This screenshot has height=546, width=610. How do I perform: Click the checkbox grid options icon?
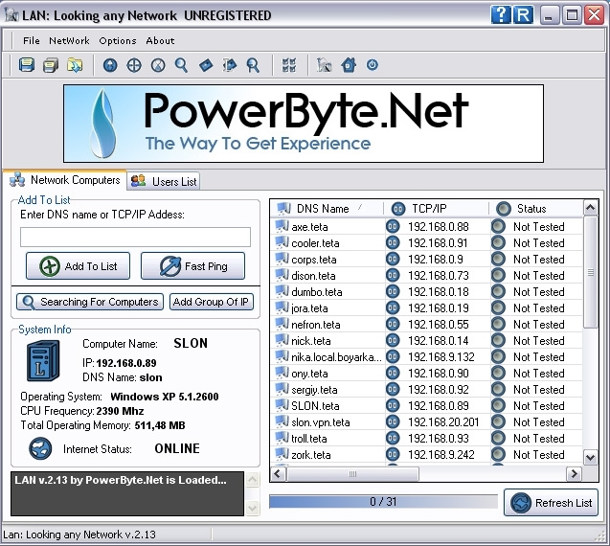pyautogui.click(x=289, y=65)
